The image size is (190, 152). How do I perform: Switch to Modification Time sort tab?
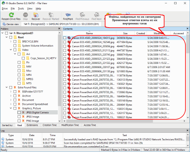tap(70, 125)
